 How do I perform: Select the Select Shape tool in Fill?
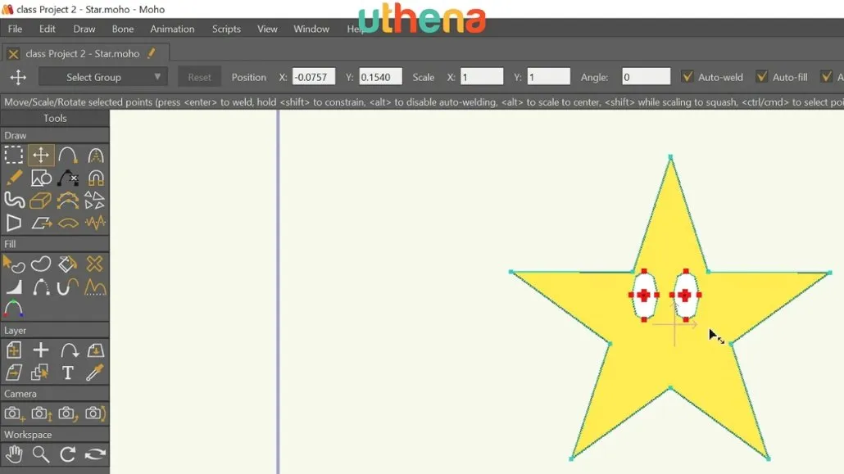14,264
